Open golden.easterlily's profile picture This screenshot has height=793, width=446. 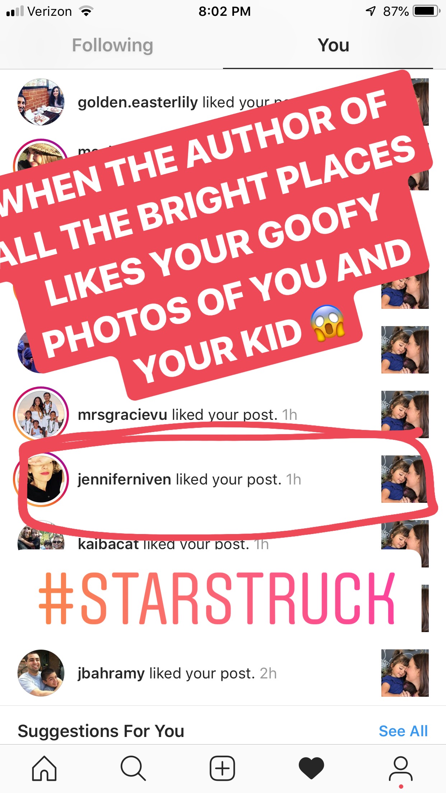[41, 102]
